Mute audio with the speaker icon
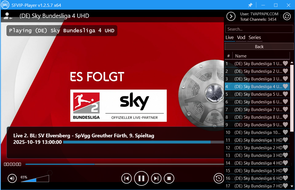The image size is (295, 190). click(x=12, y=178)
